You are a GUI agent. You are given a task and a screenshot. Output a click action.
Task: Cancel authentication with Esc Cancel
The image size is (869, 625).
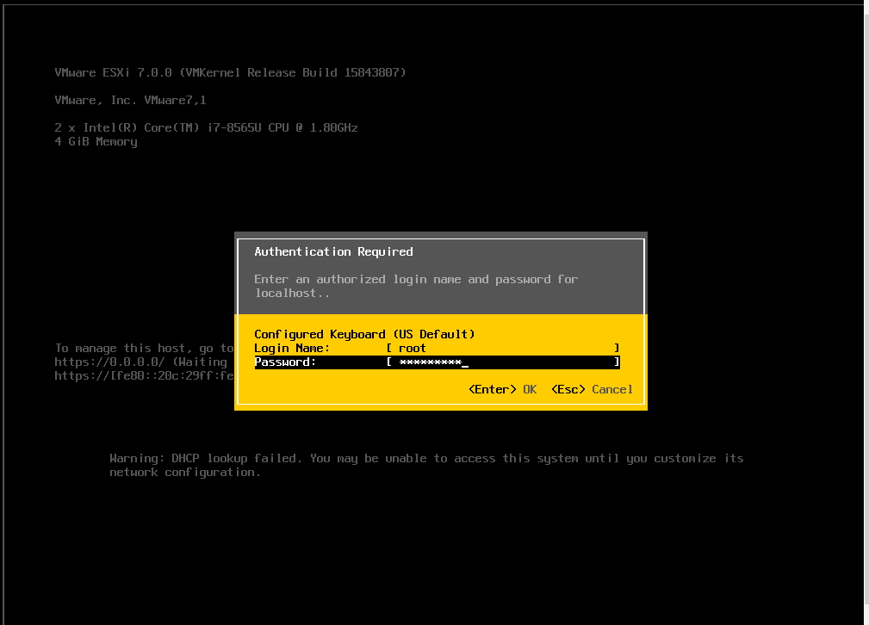point(592,389)
